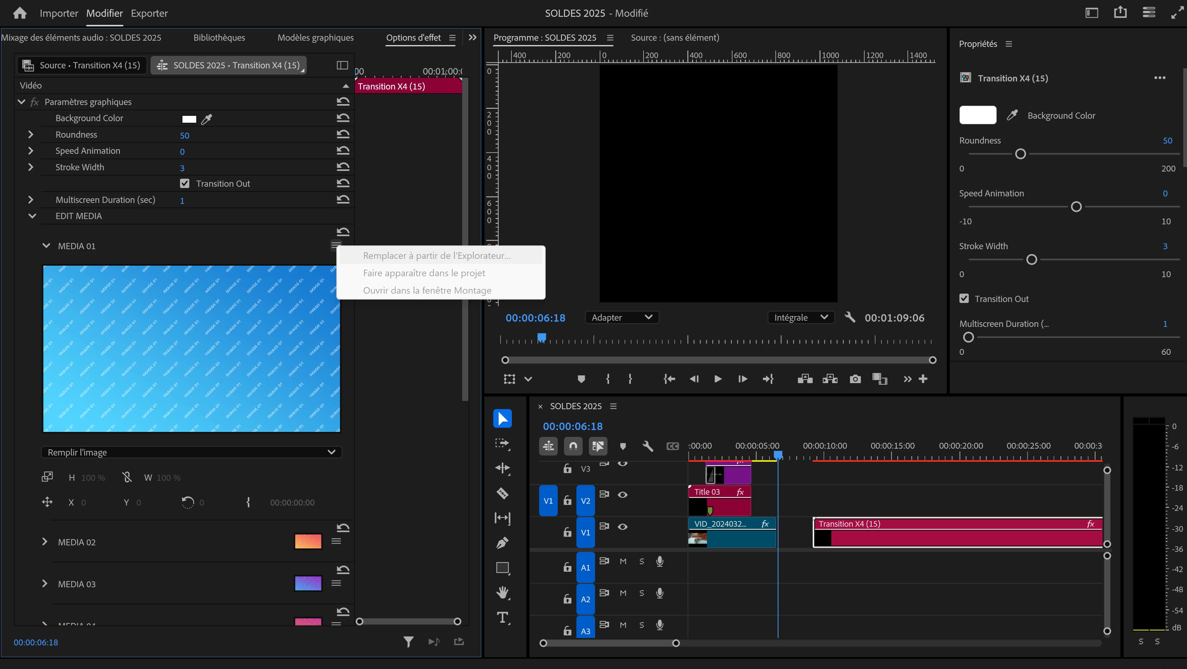
Task: Uncheck Transition Out in Options d'effet
Action: tap(185, 183)
